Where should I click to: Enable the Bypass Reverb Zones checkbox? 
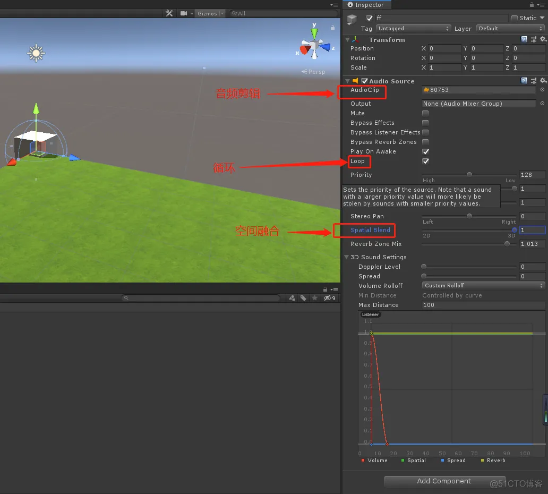click(x=425, y=142)
